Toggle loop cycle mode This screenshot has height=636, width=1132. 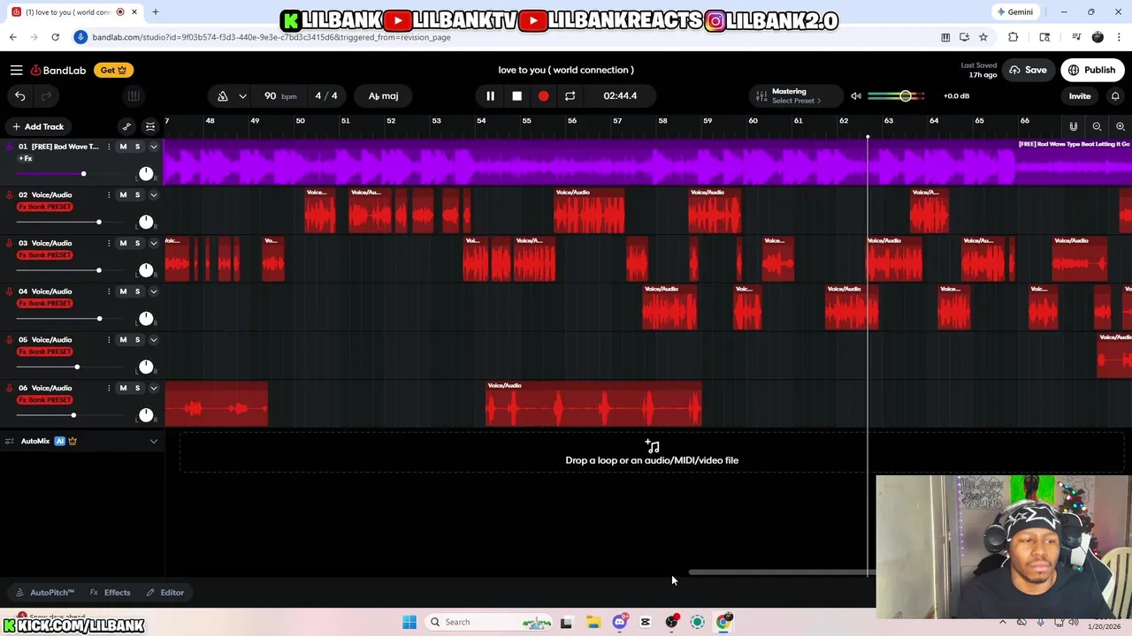pos(570,95)
